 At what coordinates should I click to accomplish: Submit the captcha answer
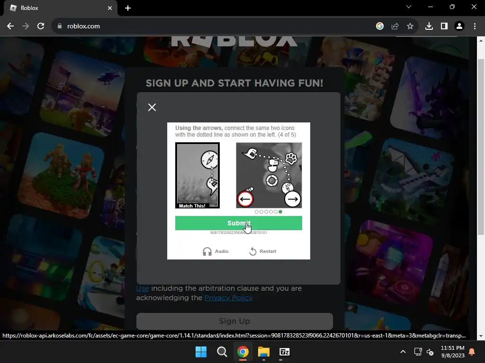(239, 223)
